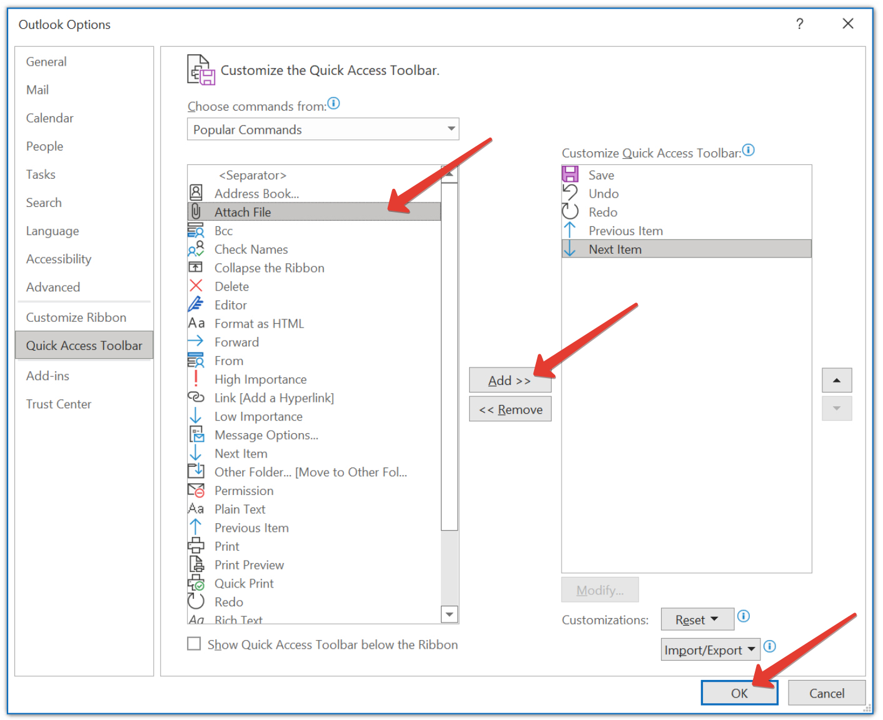Click the Move Up arrow button

pyautogui.click(x=837, y=380)
